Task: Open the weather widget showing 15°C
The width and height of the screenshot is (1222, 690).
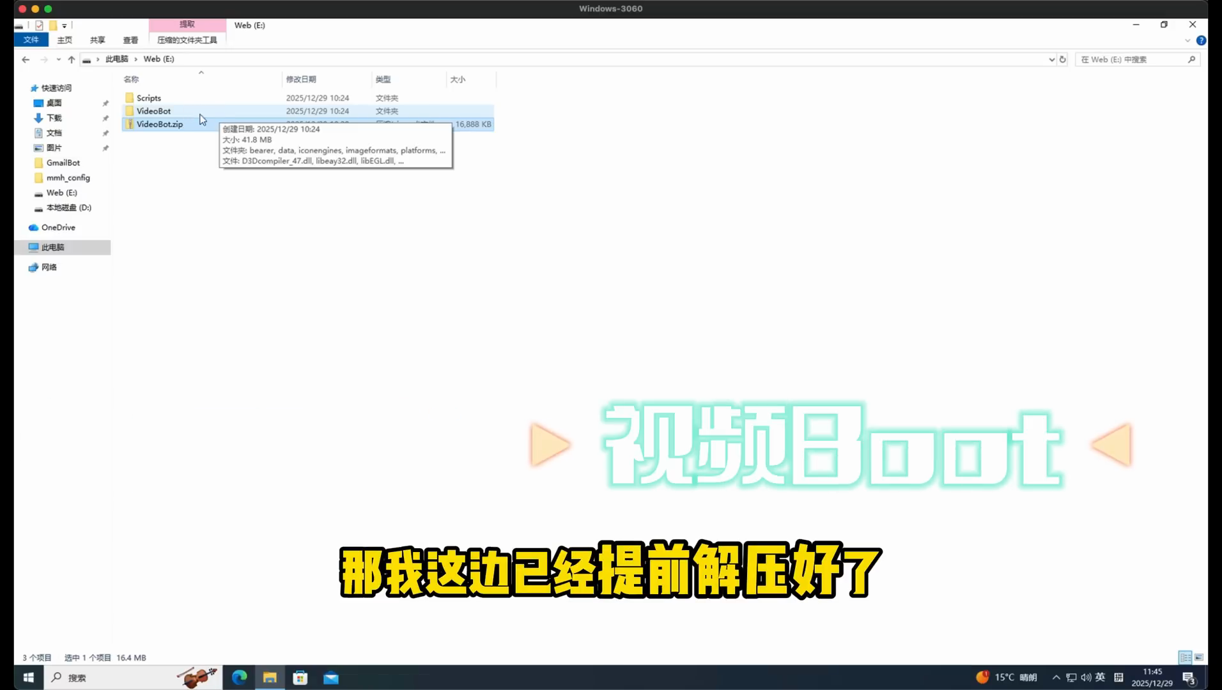Action: (1007, 677)
